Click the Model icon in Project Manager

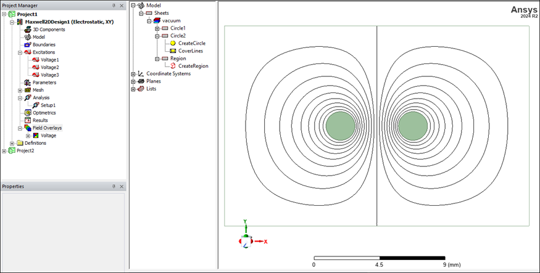point(28,37)
